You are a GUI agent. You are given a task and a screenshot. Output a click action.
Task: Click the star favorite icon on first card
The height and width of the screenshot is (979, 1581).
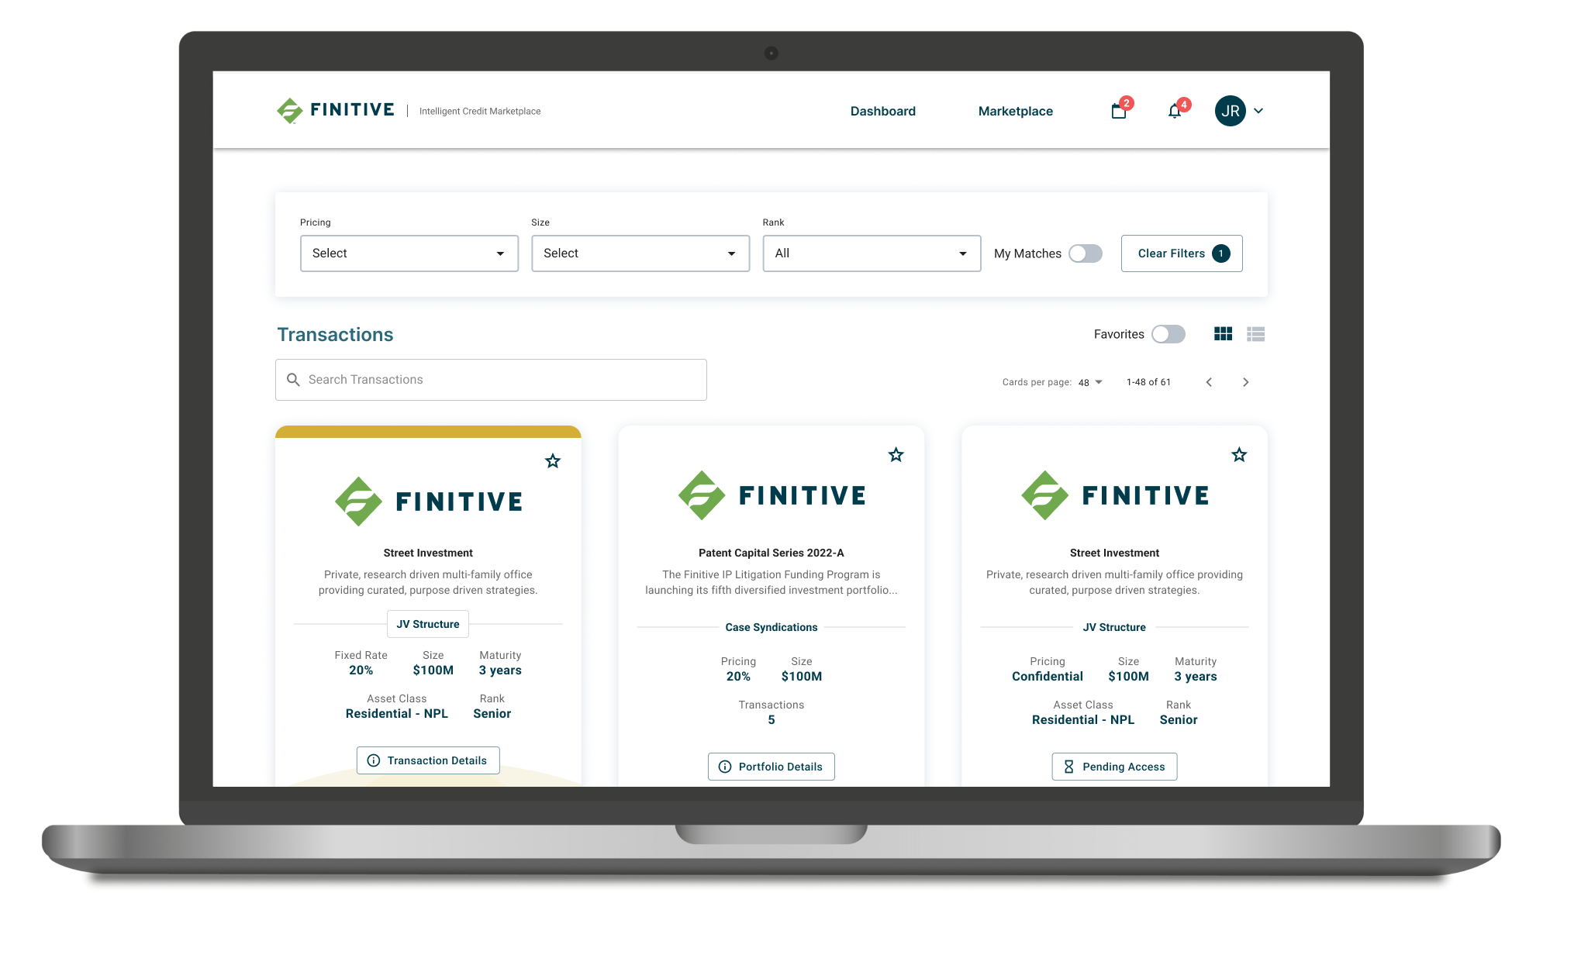pos(554,460)
